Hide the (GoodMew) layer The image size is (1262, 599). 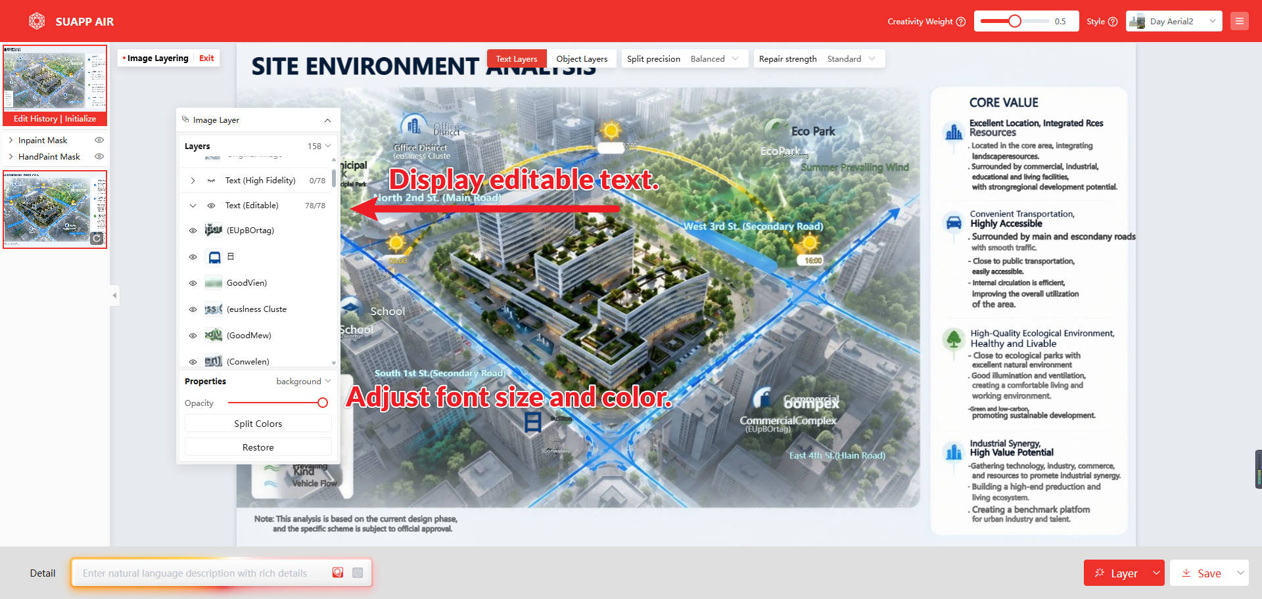(x=193, y=336)
